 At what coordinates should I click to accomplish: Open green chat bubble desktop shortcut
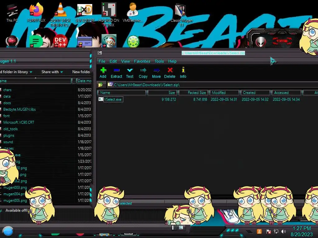36,42
